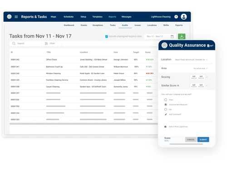Image resolution: width=227 pixels, height=170 pixels.
Task: Open the user account avatar icon
Action: (184, 17)
